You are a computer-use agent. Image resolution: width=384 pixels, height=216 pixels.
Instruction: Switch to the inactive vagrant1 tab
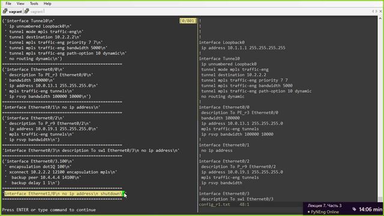37,11
